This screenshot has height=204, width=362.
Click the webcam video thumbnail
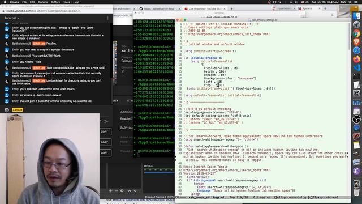point(50,159)
